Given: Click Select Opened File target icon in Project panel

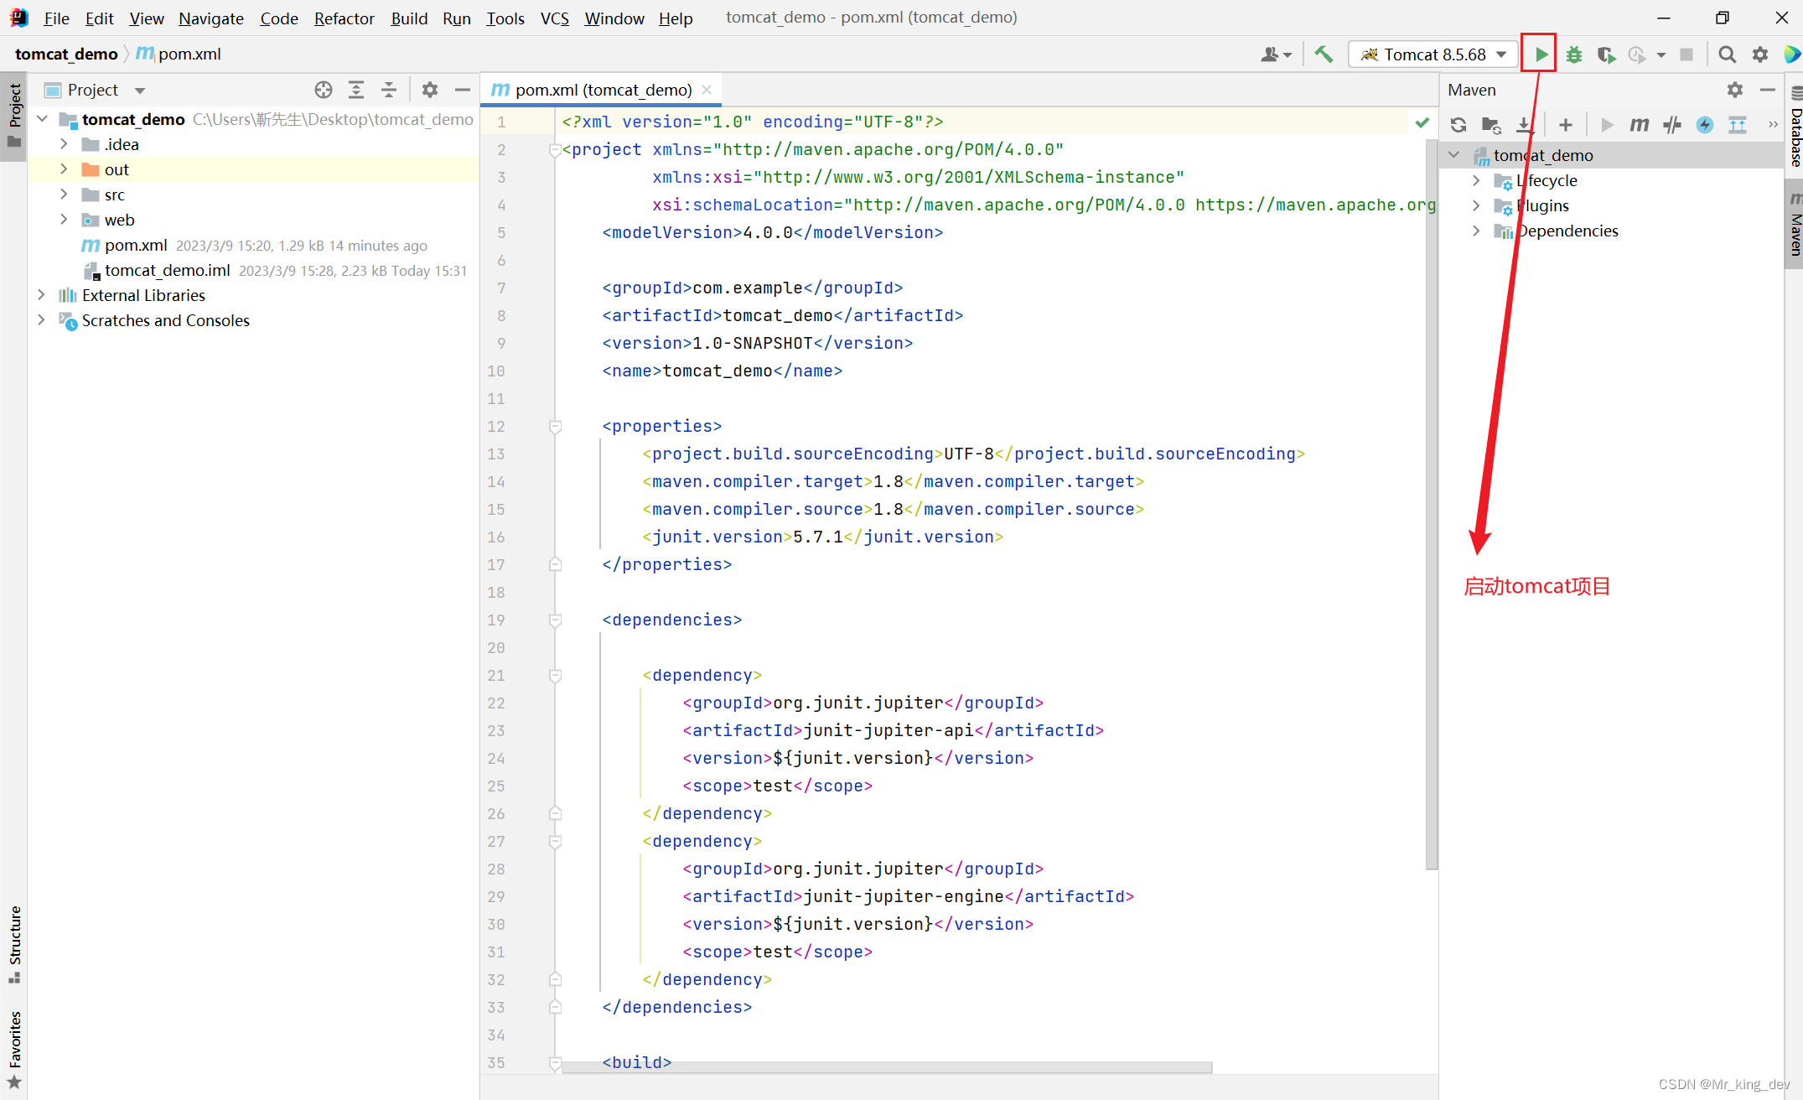Looking at the screenshot, I should (x=324, y=90).
